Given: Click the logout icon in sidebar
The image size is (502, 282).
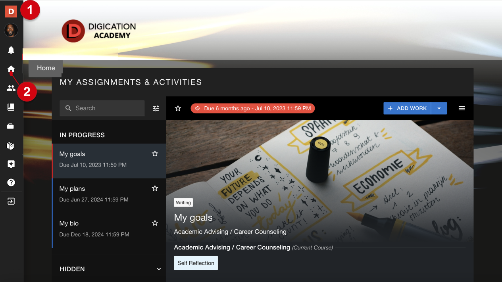Looking at the screenshot, I should pos(11,201).
